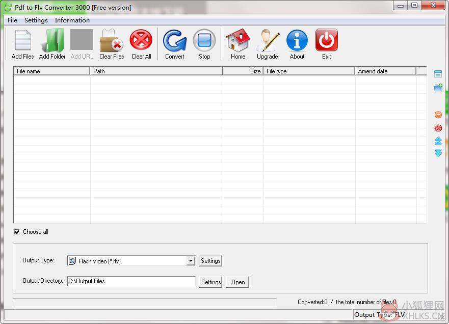Close the Pdf to Flv Converter window
Viewport: 449px width, 324px height.
tap(434, 6)
